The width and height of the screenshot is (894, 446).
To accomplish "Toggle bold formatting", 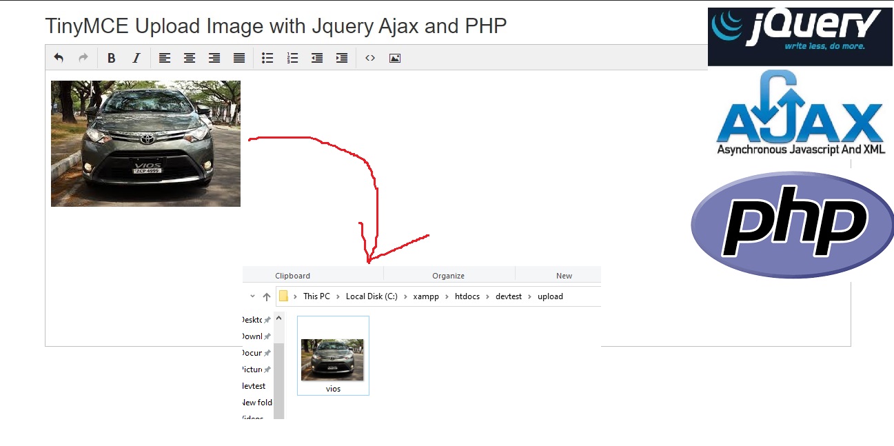I will (111, 58).
